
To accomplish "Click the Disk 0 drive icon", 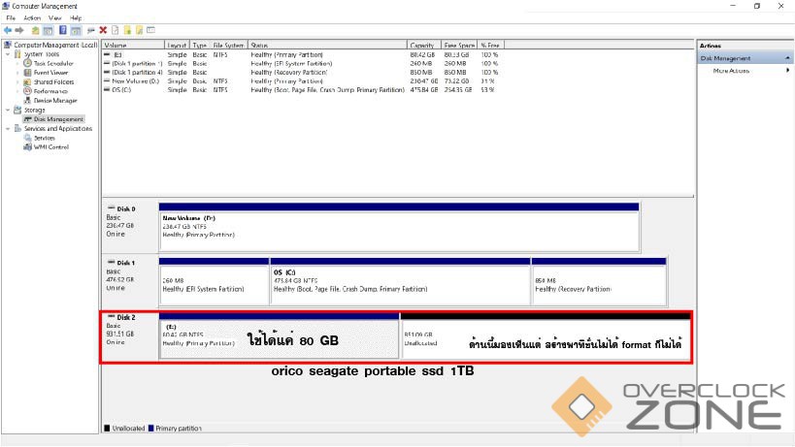I will [x=111, y=208].
